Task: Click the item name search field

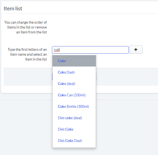Action: coord(90,50)
